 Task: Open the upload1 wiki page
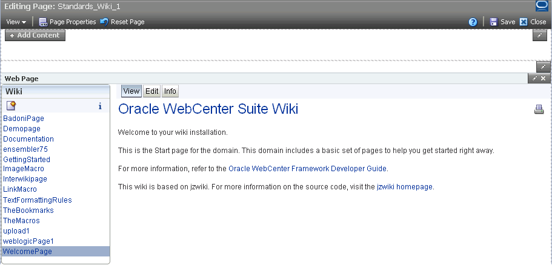(x=16, y=231)
